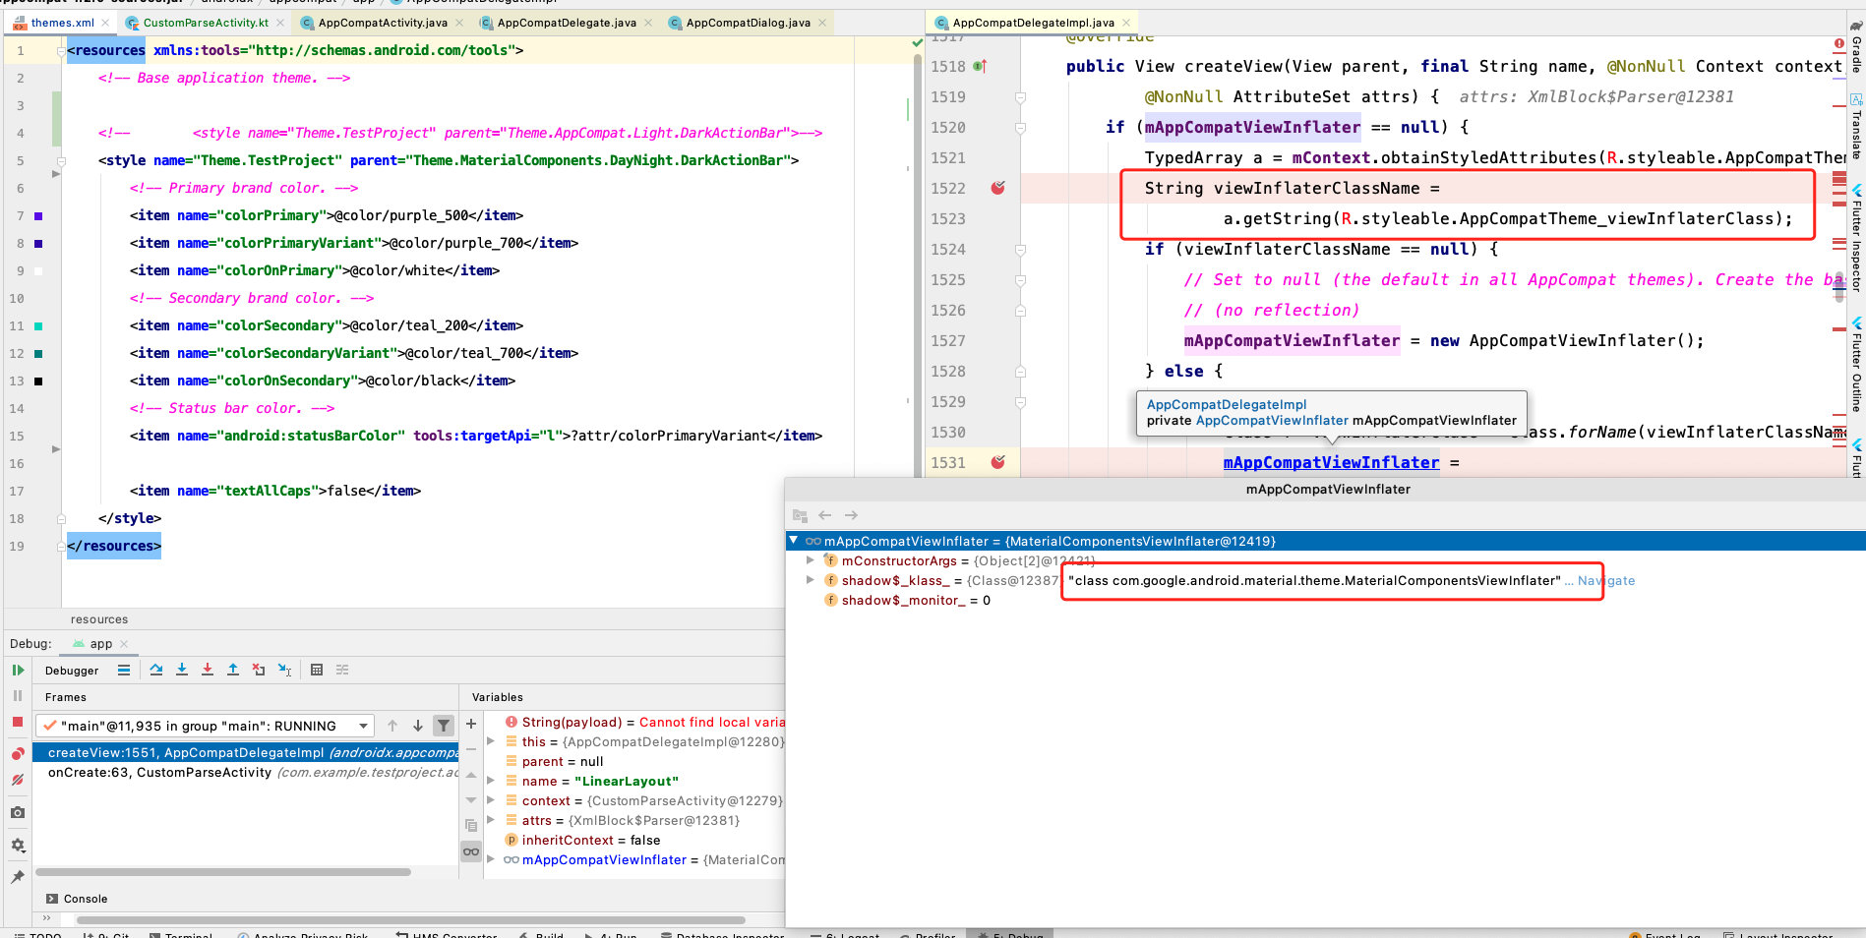
Task: Toggle show watches glasses button
Action: (471, 851)
